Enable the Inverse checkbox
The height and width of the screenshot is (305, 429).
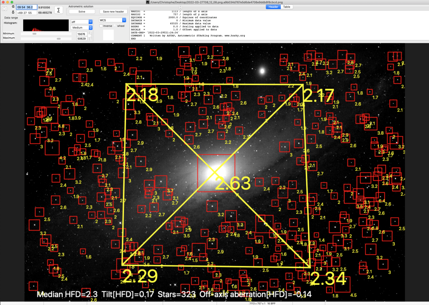(x=101, y=26)
